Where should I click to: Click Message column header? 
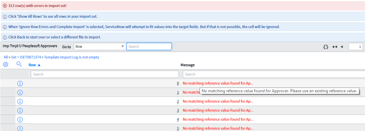(x=188, y=65)
